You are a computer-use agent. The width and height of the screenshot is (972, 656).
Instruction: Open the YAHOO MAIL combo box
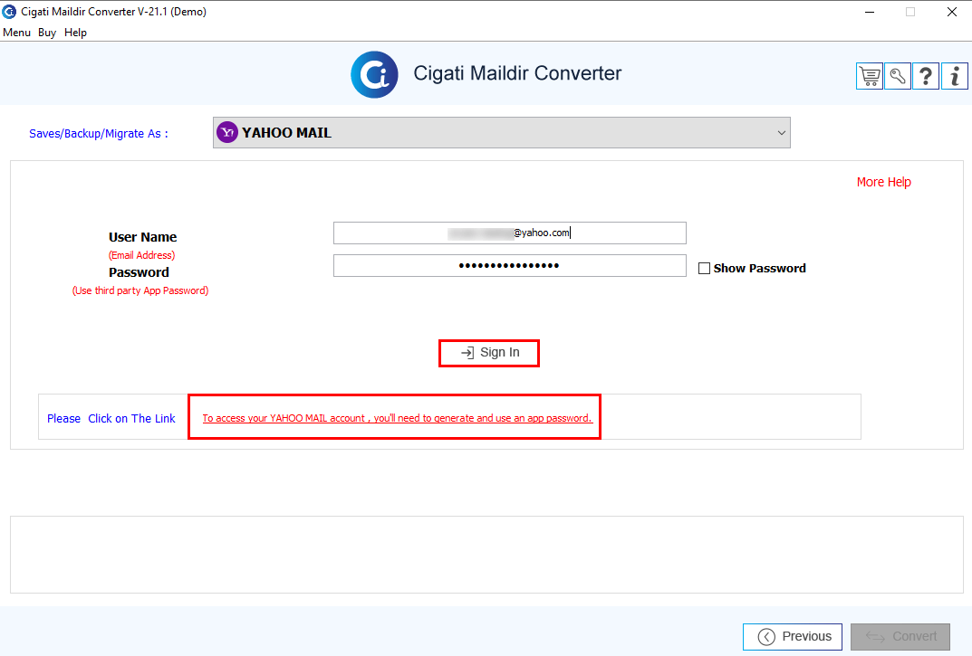502,133
